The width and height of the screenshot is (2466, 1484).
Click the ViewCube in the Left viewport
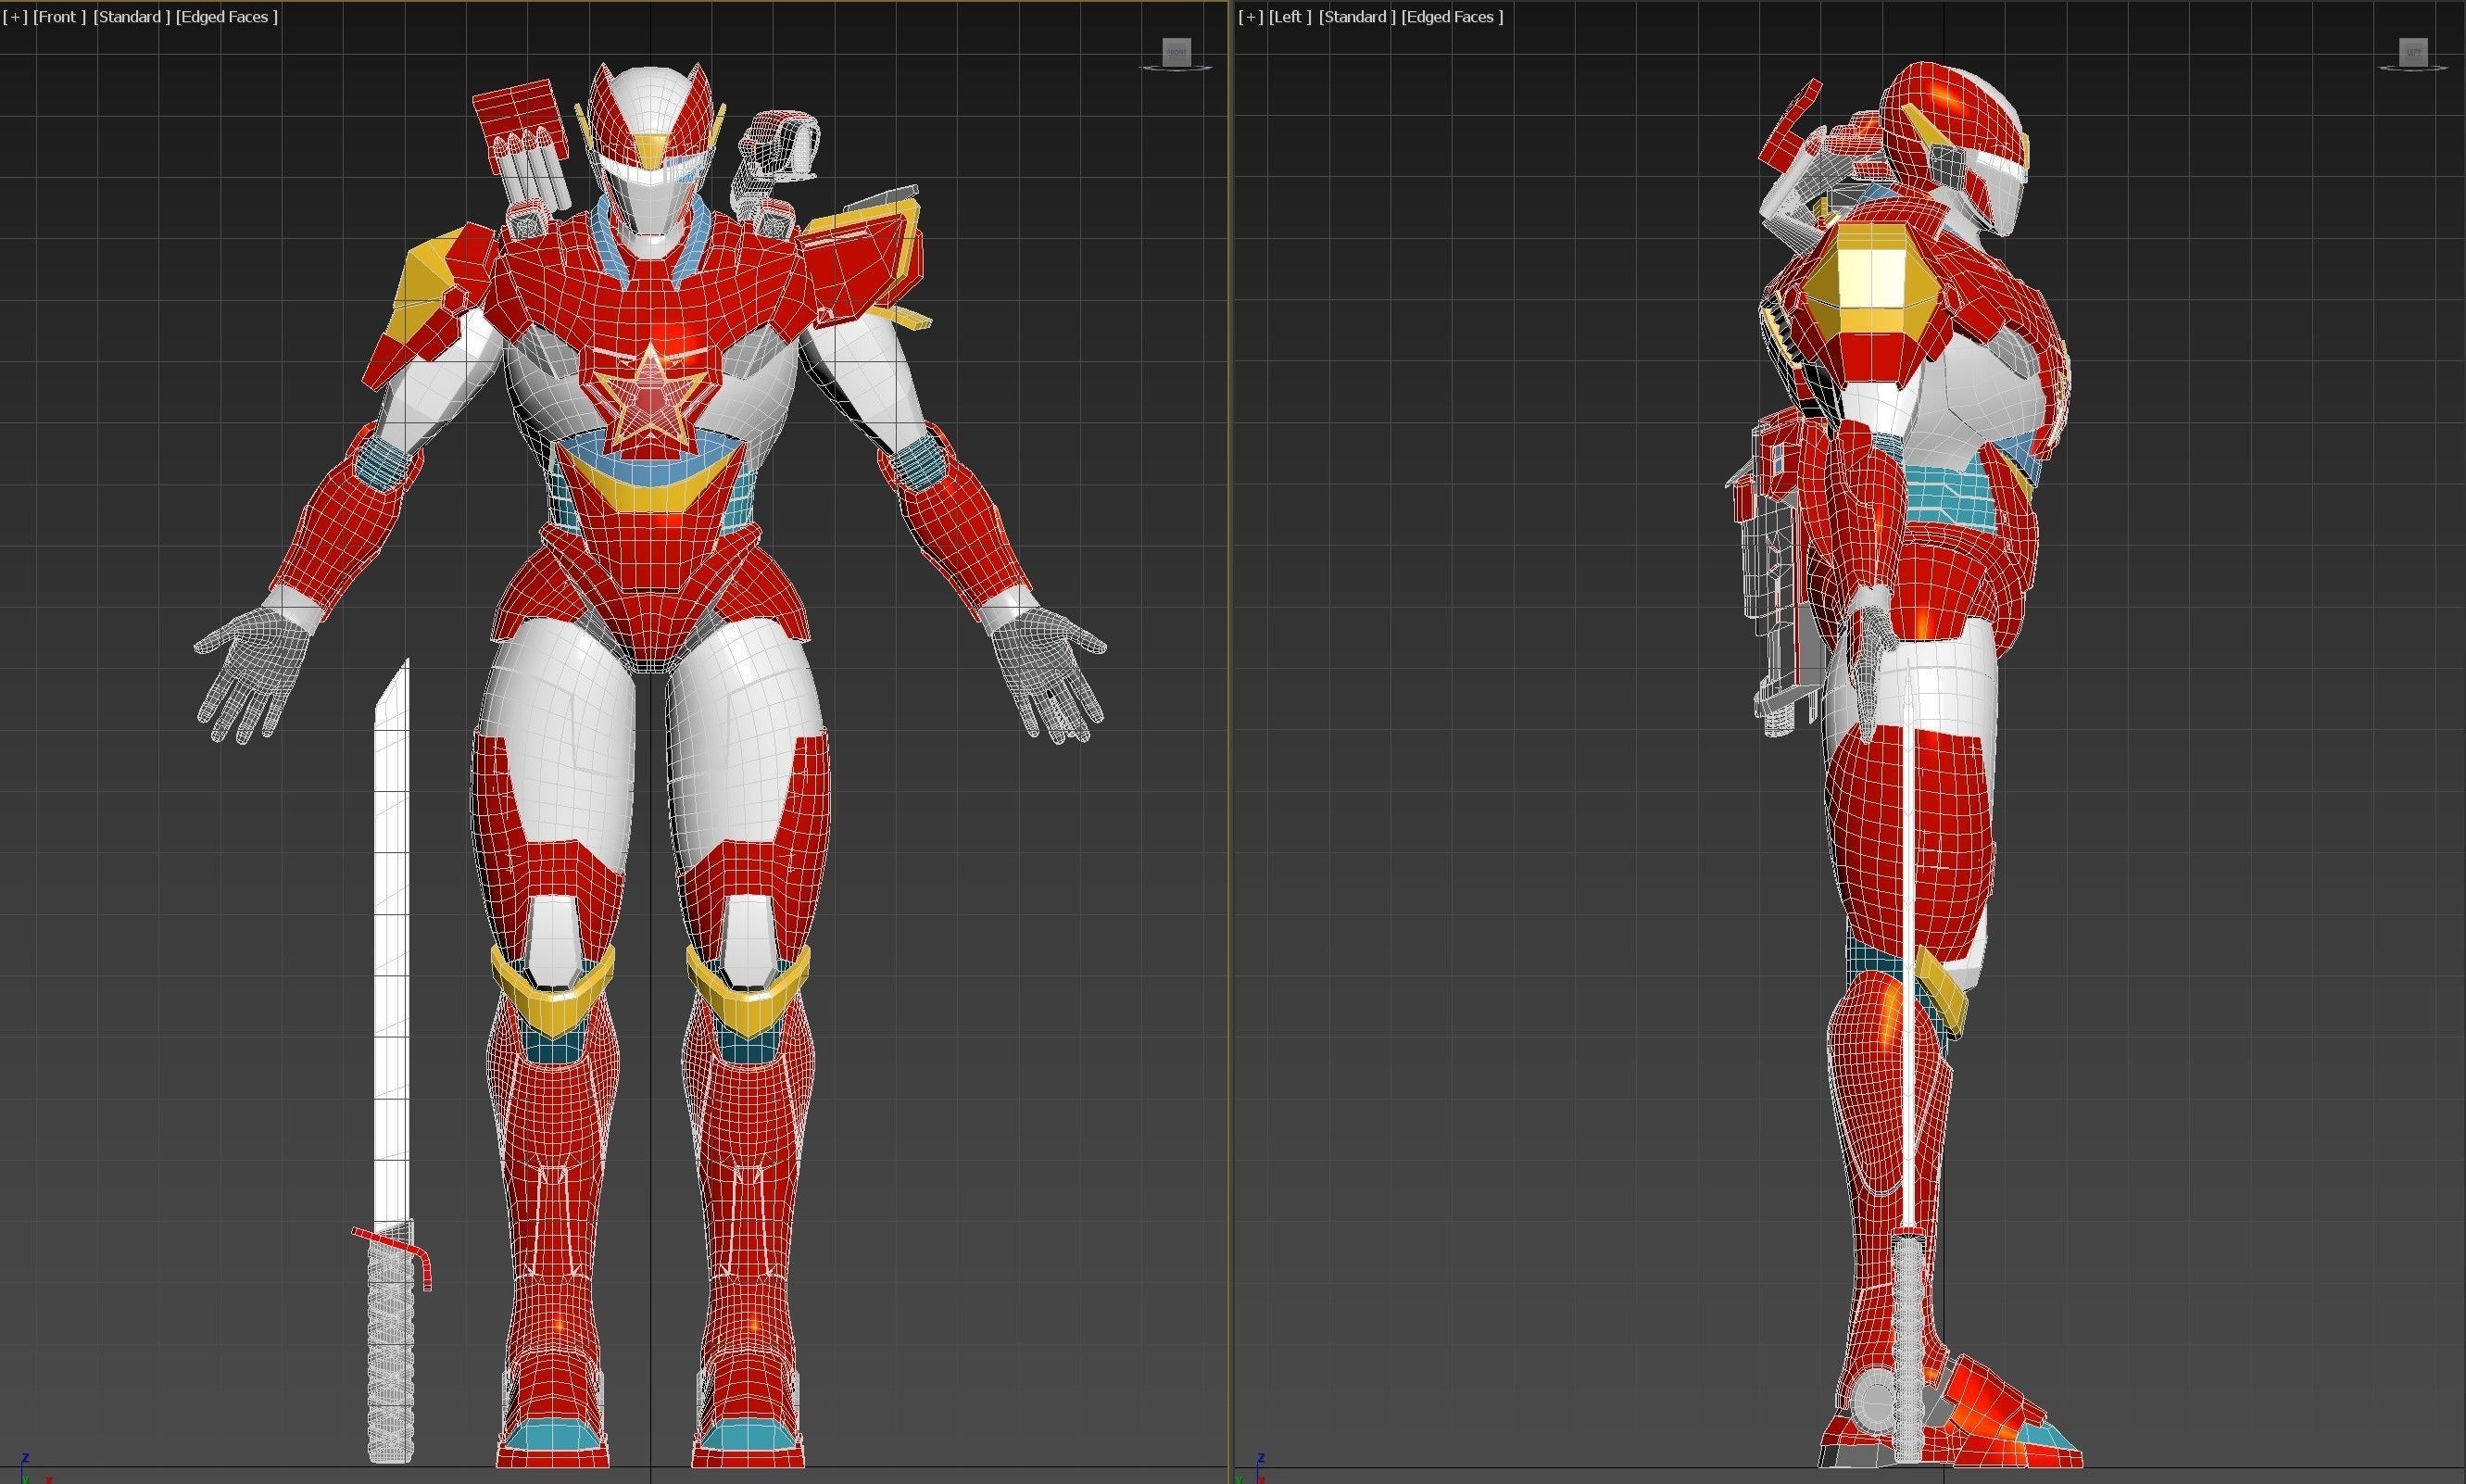coord(2413,54)
